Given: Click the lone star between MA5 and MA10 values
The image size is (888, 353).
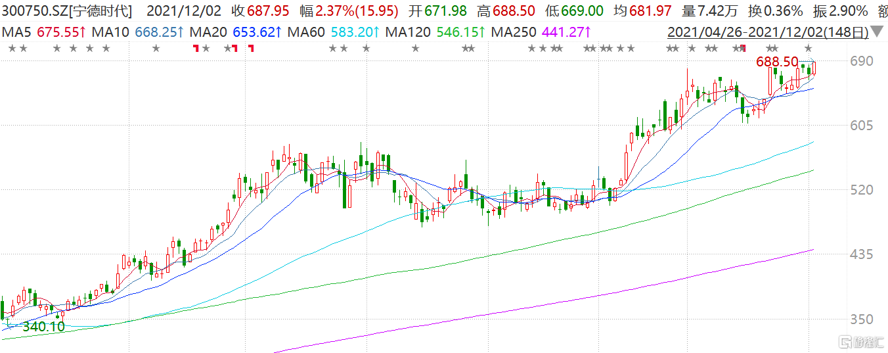Looking at the screenshot, I should coord(156,48).
